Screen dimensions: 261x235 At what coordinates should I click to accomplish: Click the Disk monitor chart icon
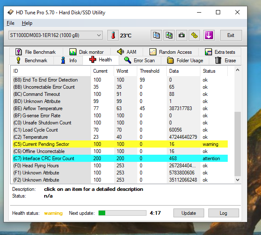[73, 52]
